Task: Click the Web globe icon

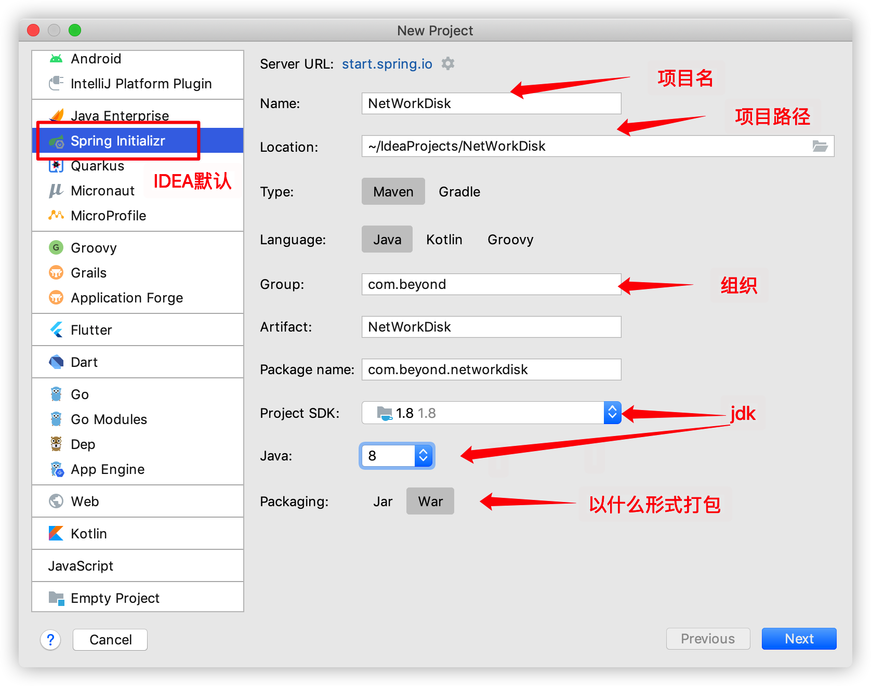Action: [x=56, y=502]
